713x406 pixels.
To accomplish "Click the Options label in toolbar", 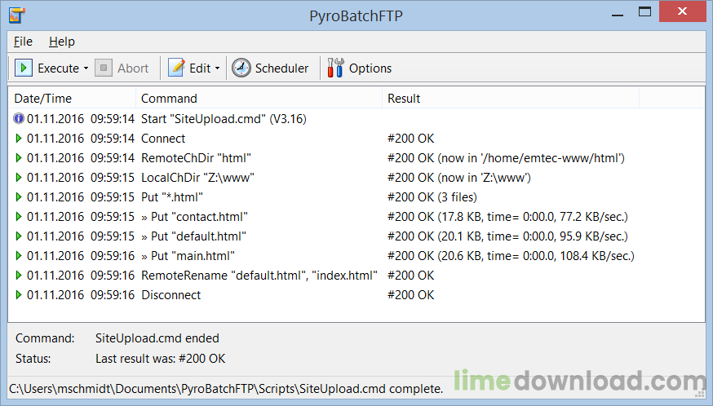I will coord(370,68).
